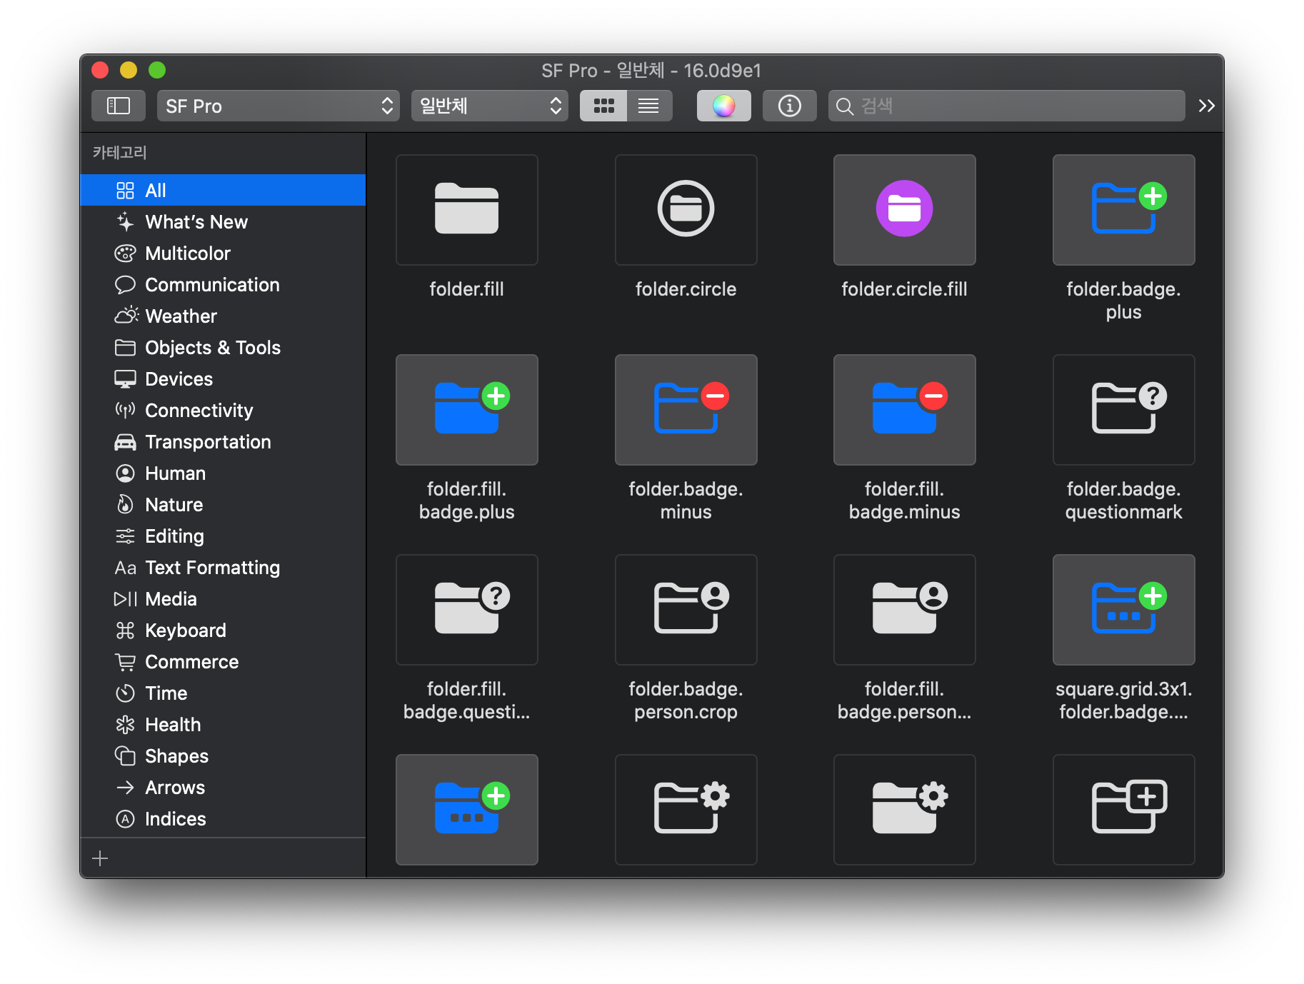Open the Objects & Tools category
1304x984 pixels.
click(223, 347)
